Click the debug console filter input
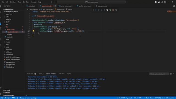The image size is (176, 99). pos(159,74)
